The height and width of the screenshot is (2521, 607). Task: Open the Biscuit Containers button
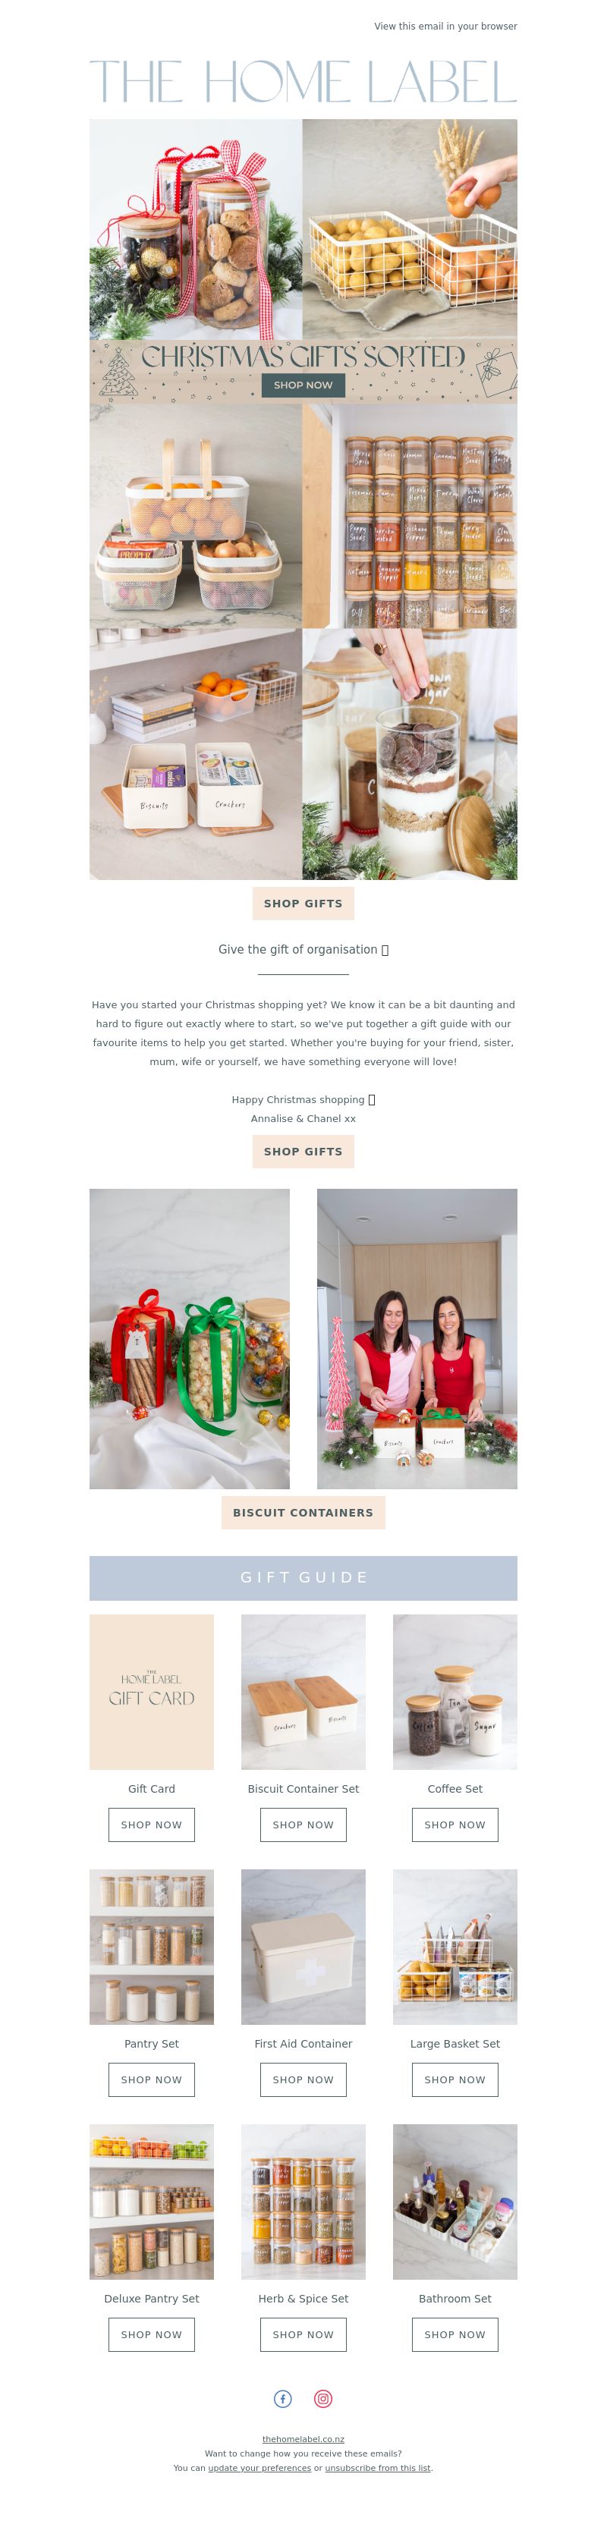pyautogui.click(x=303, y=1512)
